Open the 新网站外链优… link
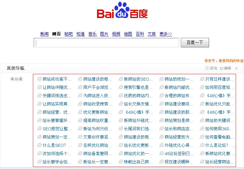Viewport: 244px width, 169px height. coord(138,120)
